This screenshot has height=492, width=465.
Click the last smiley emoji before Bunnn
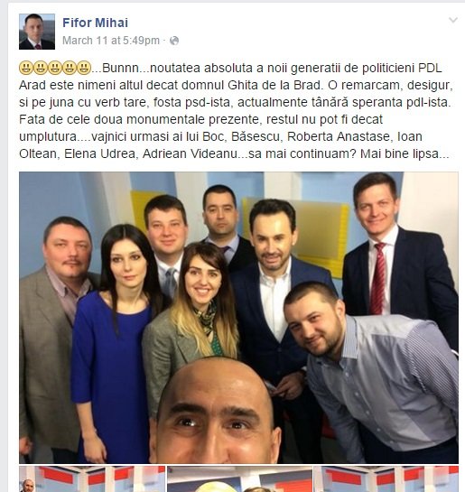click(84, 68)
